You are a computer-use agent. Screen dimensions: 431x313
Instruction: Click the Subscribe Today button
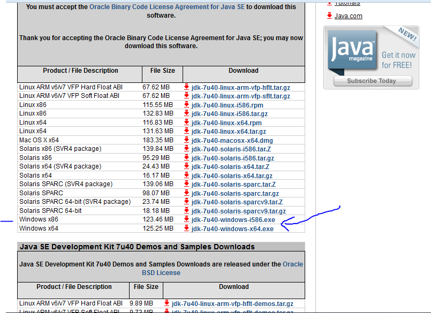tap(373, 81)
